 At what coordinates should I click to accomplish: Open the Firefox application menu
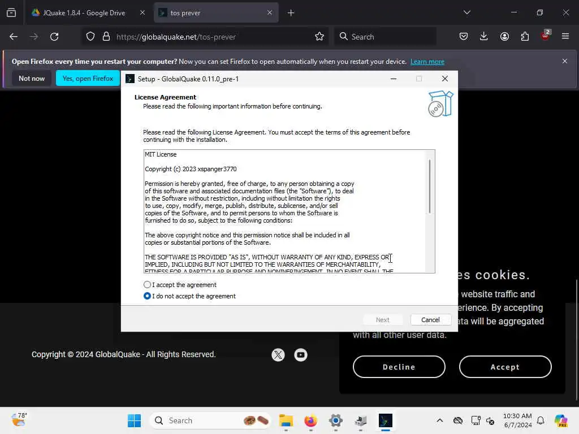[565, 37]
